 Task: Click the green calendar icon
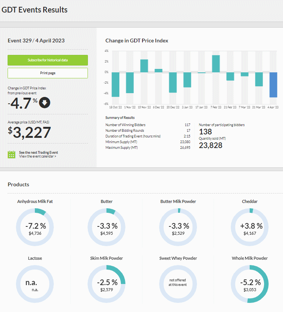(11, 154)
